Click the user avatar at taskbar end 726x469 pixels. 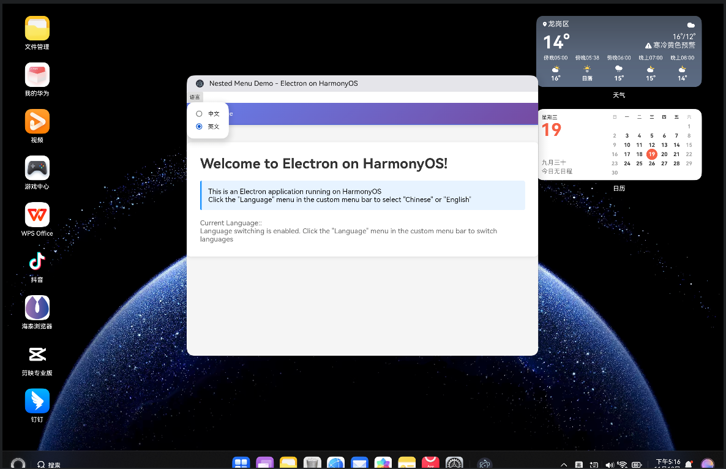pos(708,463)
